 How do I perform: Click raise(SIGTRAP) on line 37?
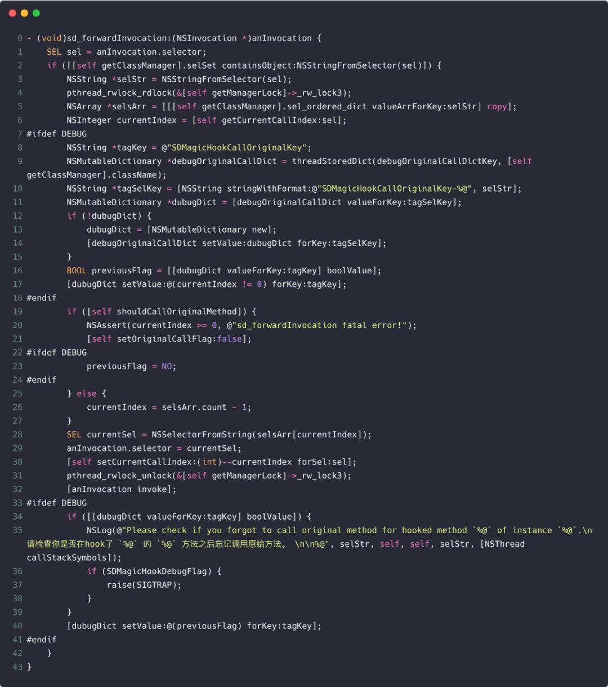pyautogui.click(x=144, y=585)
